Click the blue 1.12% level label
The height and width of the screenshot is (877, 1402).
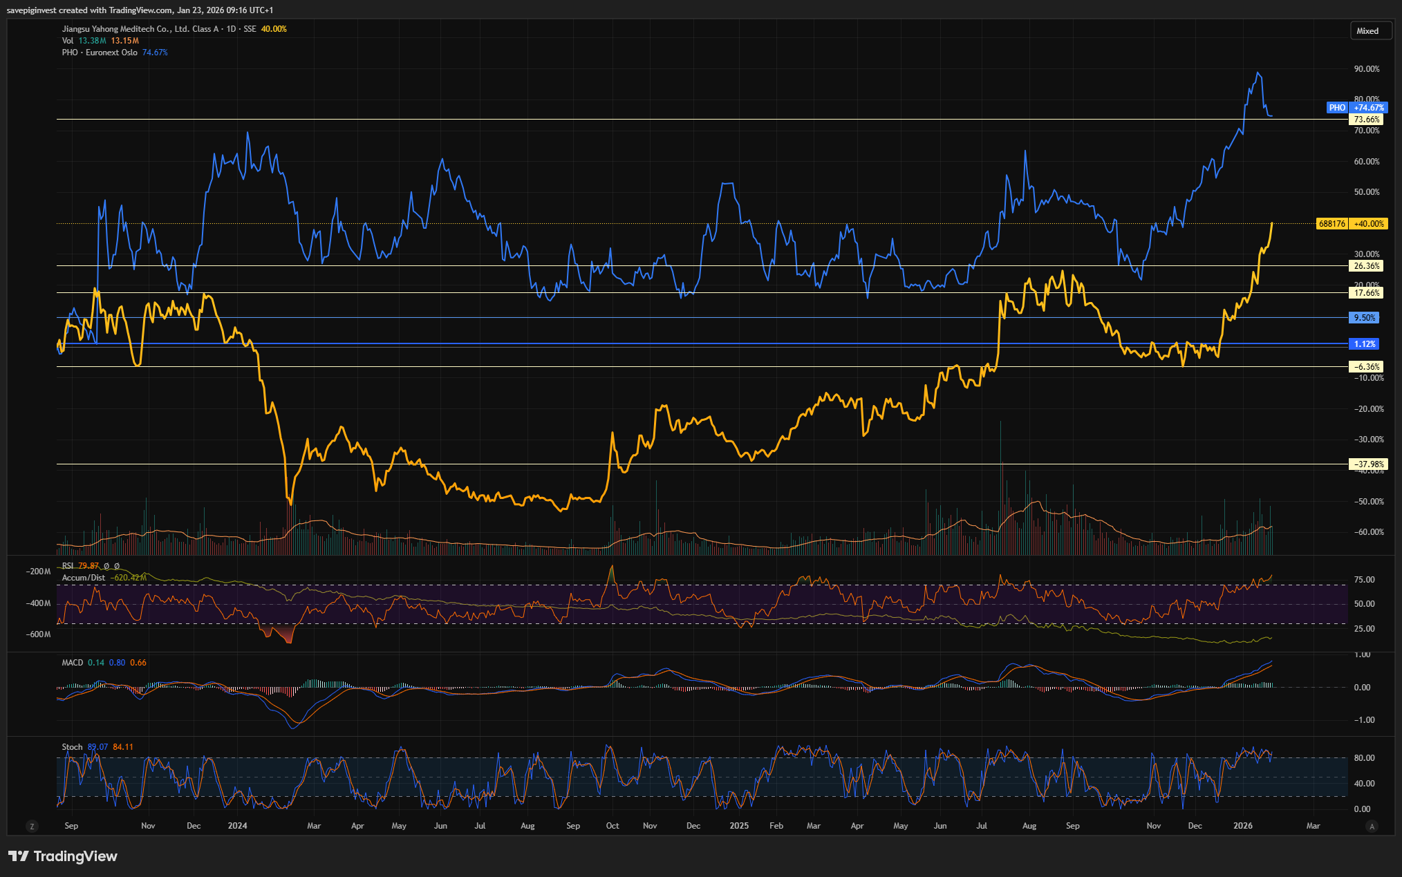pos(1365,344)
